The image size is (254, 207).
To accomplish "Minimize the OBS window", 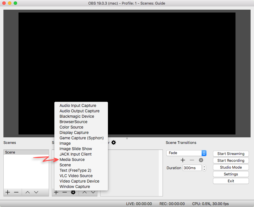I will pos(10,3).
